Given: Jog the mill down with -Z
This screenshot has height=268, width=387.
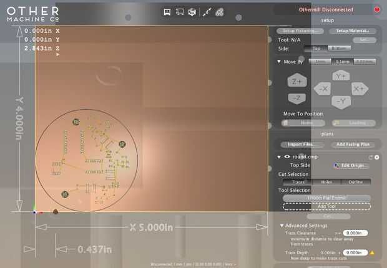Looking at the screenshot, I should pos(297,98).
